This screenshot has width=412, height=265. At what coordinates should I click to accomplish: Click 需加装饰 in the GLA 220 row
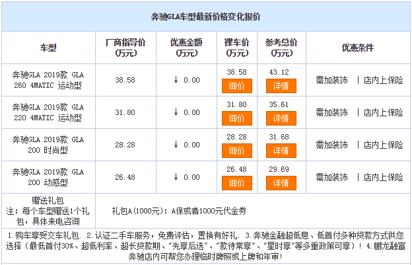(331, 112)
